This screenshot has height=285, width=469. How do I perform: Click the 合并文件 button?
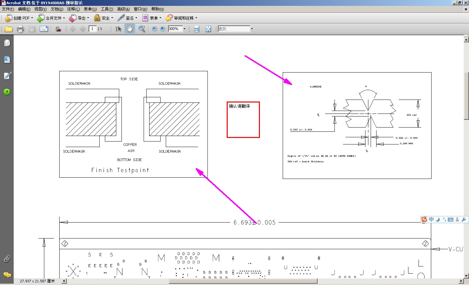point(51,18)
